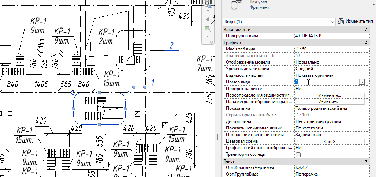This screenshot has width=376, height=177.
Task: Click the 2D steering wheel navigation icon
Action: point(208,4)
